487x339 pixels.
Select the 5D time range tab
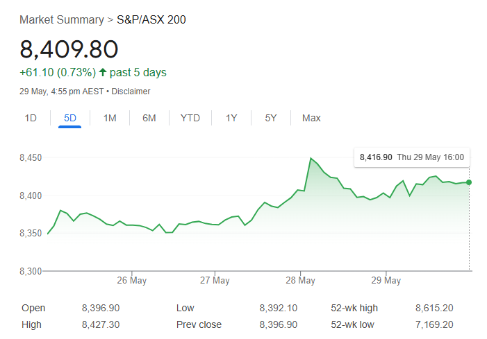coord(70,118)
